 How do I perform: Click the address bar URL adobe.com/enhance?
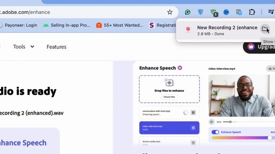pyautogui.click(x=25, y=12)
